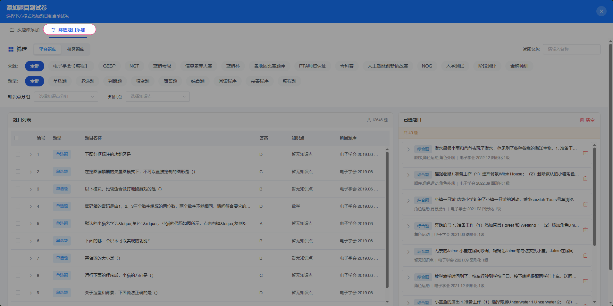Expand the 潜水 selected question details

pyautogui.click(x=408, y=149)
